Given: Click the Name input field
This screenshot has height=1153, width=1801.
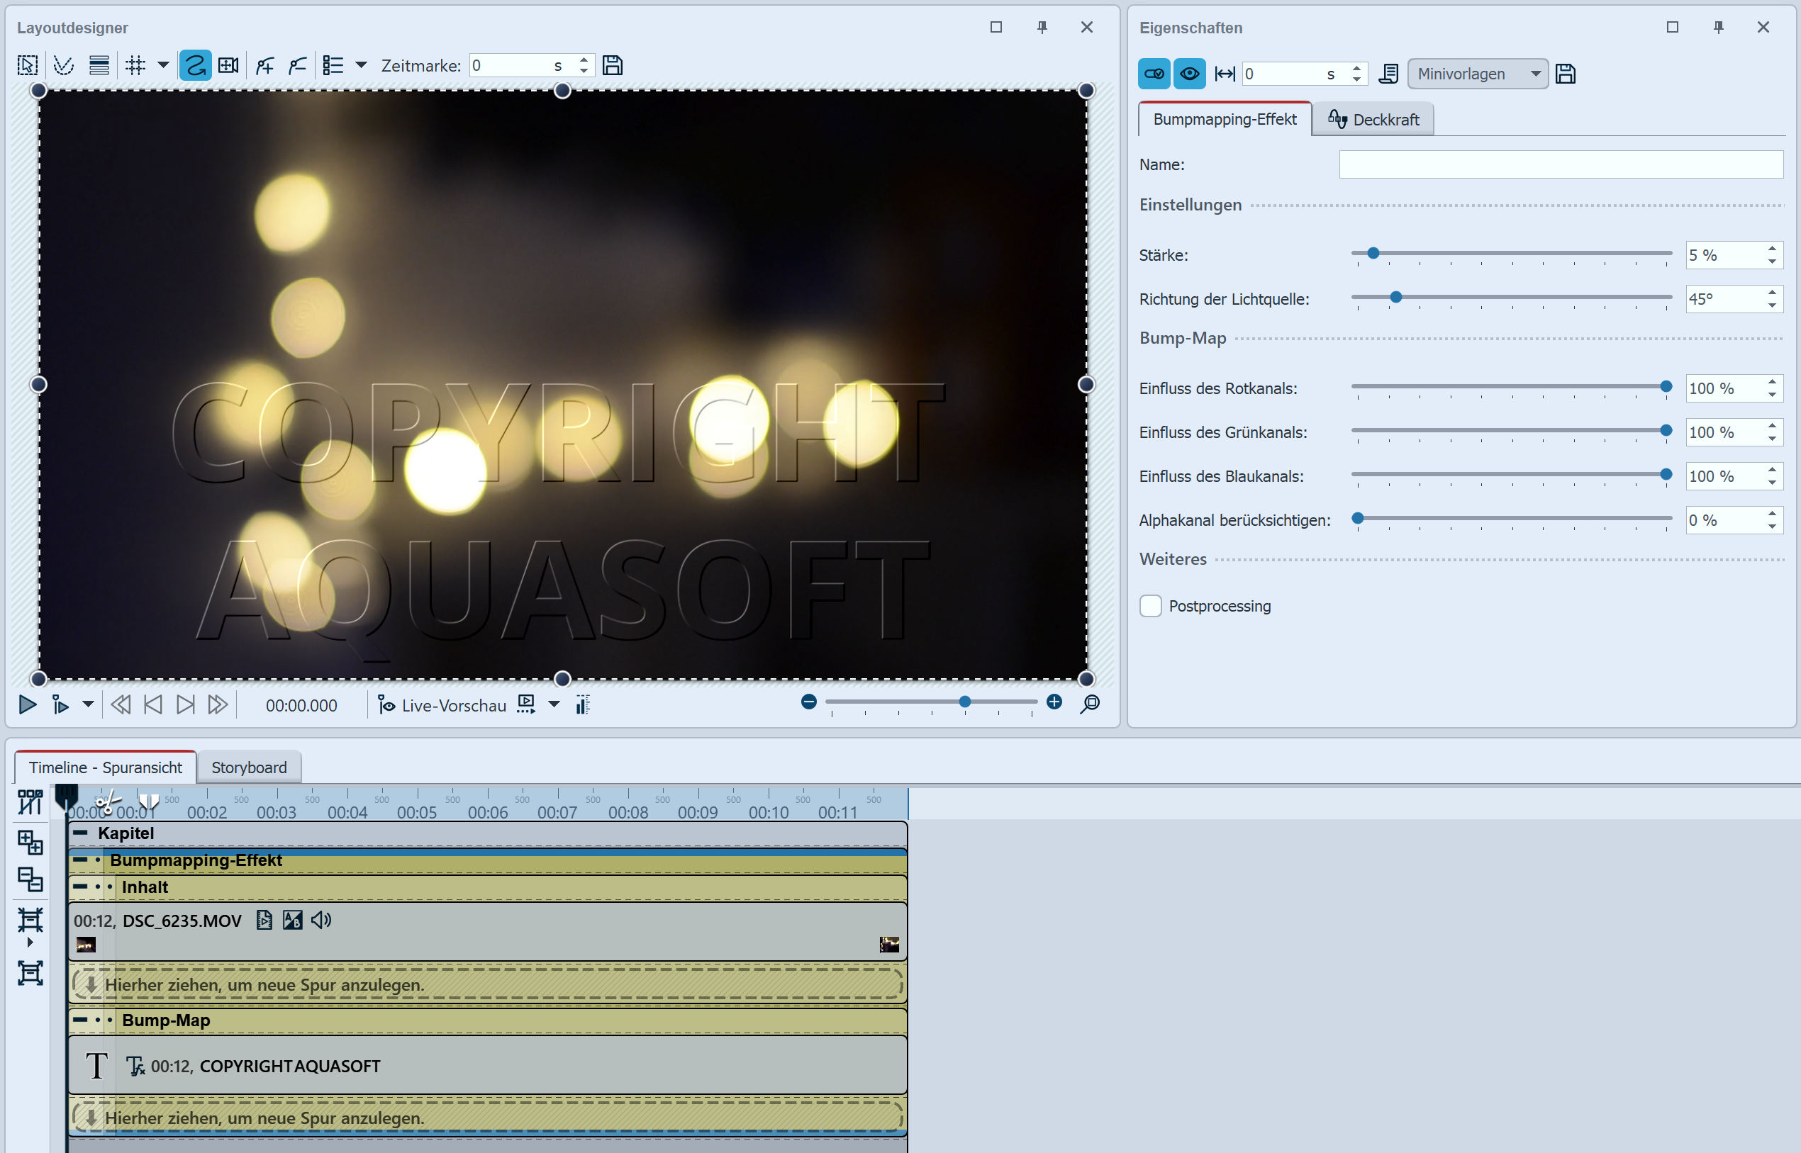Looking at the screenshot, I should (x=1561, y=164).
